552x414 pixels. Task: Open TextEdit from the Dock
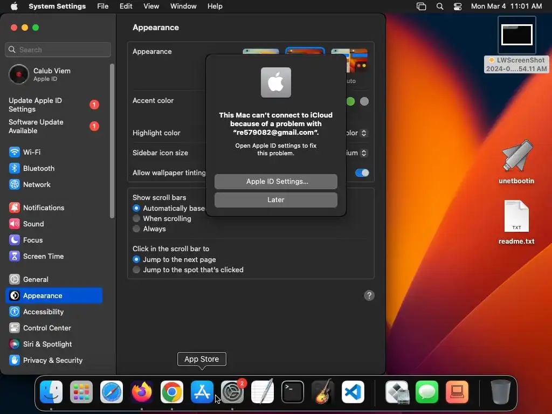coord(263,391)
